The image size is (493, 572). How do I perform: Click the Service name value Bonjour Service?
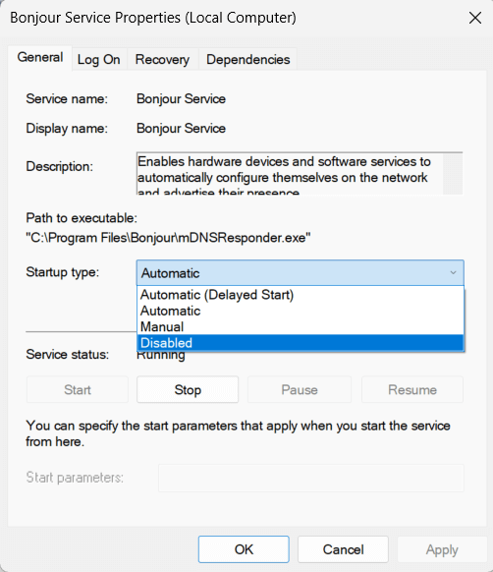[181, 99]
